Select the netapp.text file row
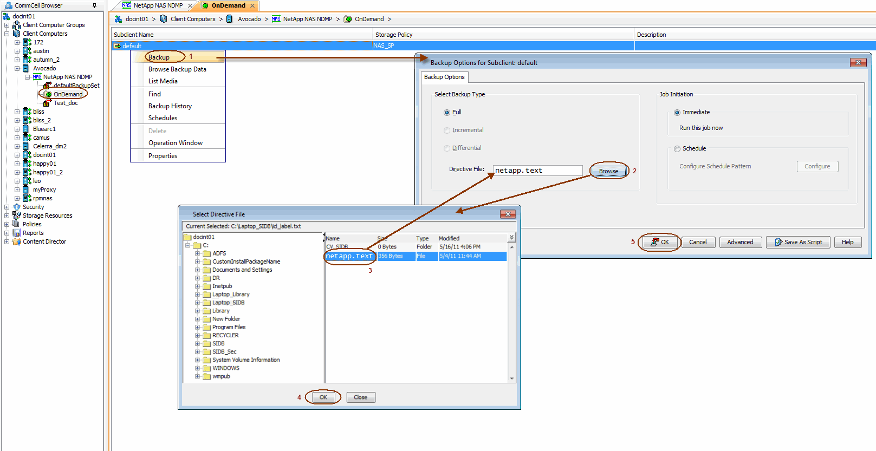Viewport: 876px width, 451px height. click(416, 256)
